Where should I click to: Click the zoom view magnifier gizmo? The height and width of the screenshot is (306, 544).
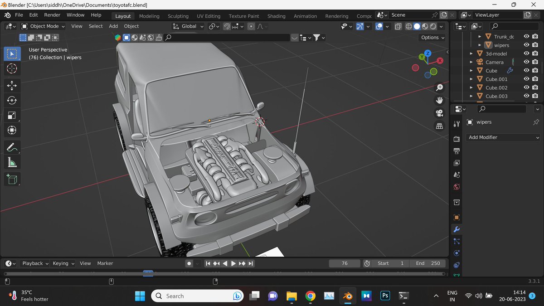(x=439, y=87)
